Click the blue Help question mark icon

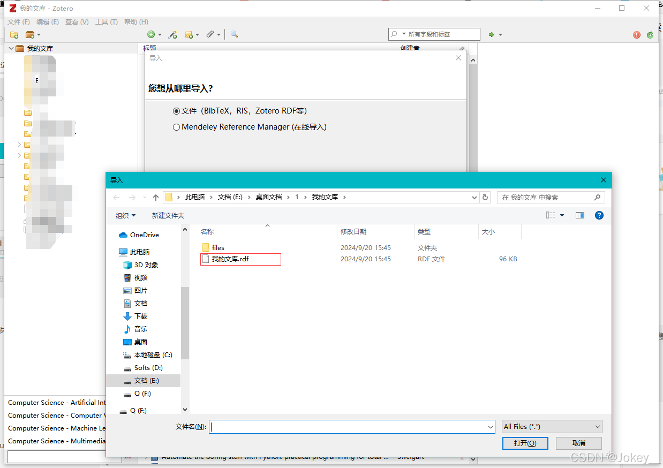coord(599,215)
